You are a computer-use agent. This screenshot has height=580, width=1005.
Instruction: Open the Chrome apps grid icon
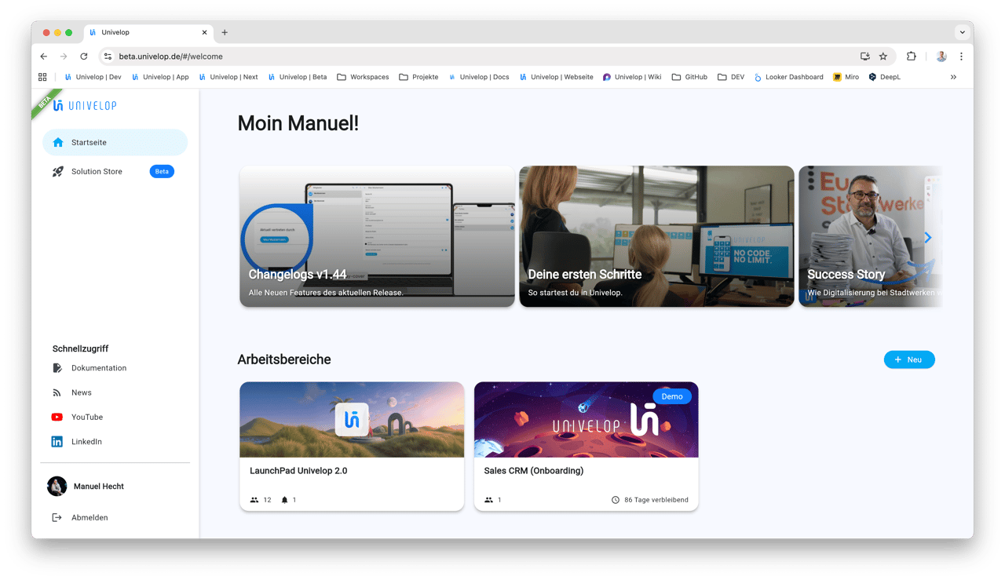pos(42,77)
